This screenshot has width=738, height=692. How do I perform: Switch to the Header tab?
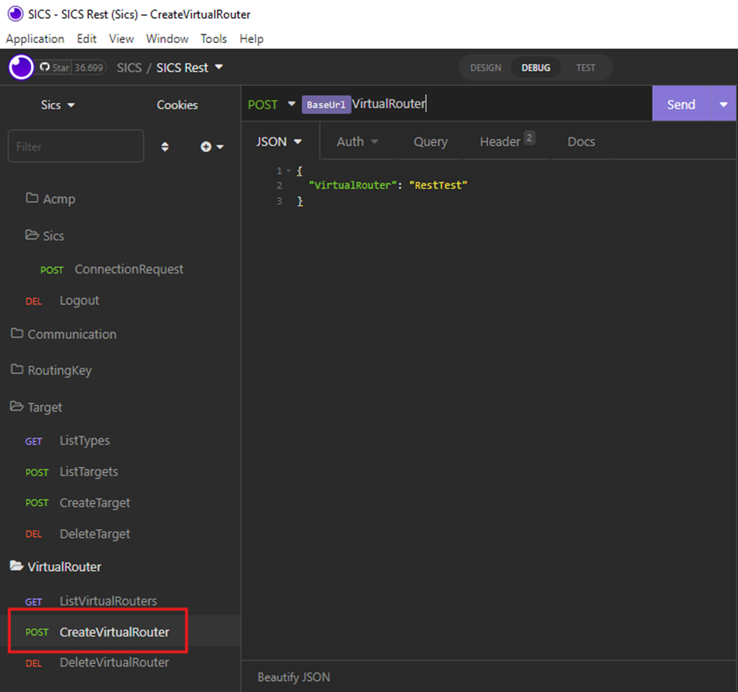[x=506, y=141]
